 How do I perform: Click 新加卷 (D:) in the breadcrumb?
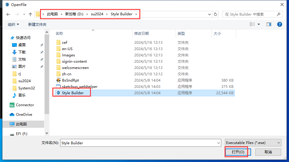(x=74, y=14)
